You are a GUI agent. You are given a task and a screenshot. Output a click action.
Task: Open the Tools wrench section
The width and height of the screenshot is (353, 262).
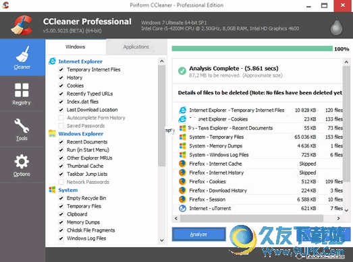pyautogui.click(x=22, y=129)
